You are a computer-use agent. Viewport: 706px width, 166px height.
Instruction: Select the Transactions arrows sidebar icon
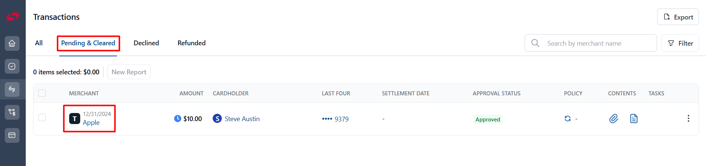click(12, 89)
